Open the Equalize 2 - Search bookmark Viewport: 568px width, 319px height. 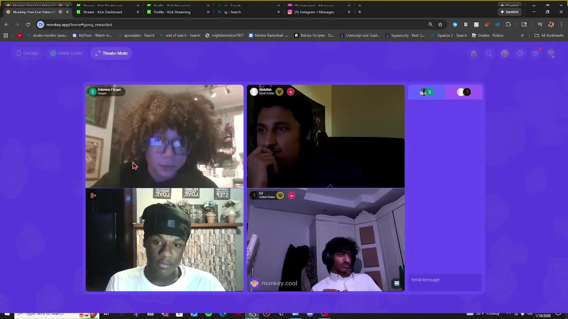(449, 35)
